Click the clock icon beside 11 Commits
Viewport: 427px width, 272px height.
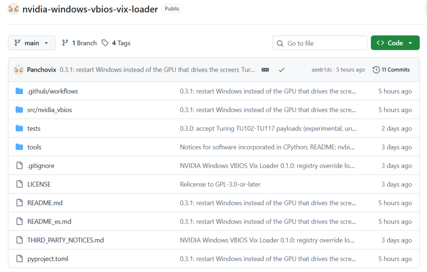click(x=376, y=70)
